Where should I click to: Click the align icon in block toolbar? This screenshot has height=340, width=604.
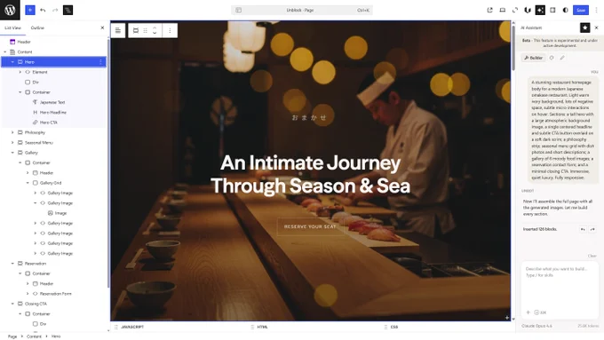pos(118,30)
